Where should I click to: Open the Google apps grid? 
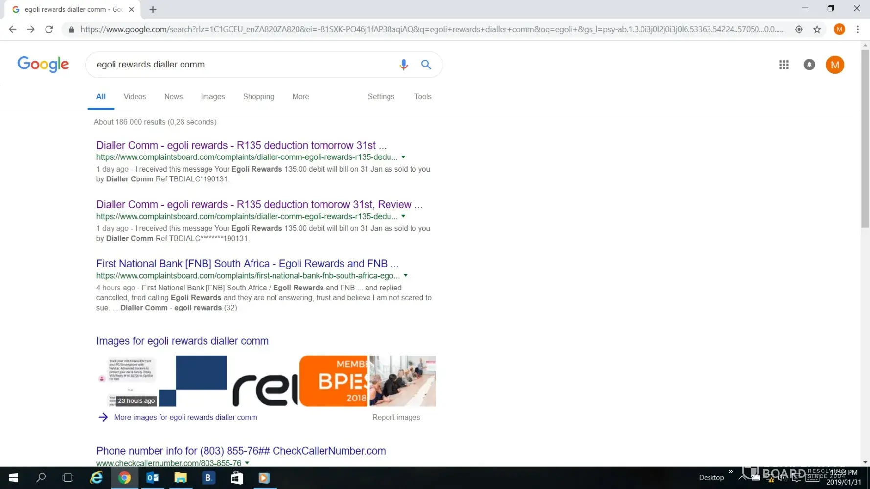(784, 65)
